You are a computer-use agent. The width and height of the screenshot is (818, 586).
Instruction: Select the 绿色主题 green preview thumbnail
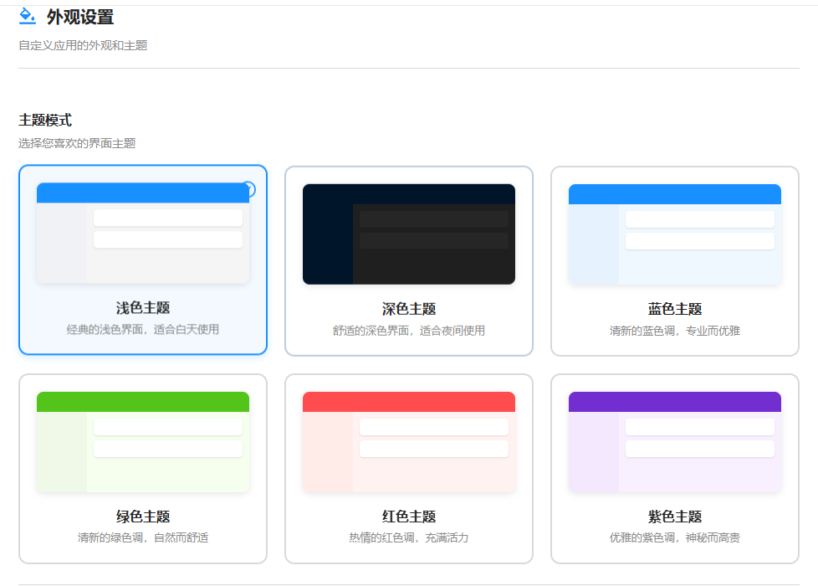tap(143, 442)
